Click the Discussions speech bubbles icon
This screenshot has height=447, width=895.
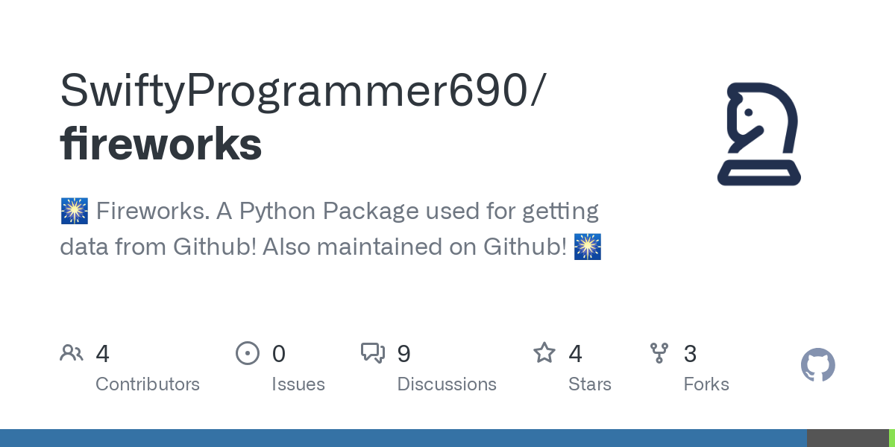point(373,353)
